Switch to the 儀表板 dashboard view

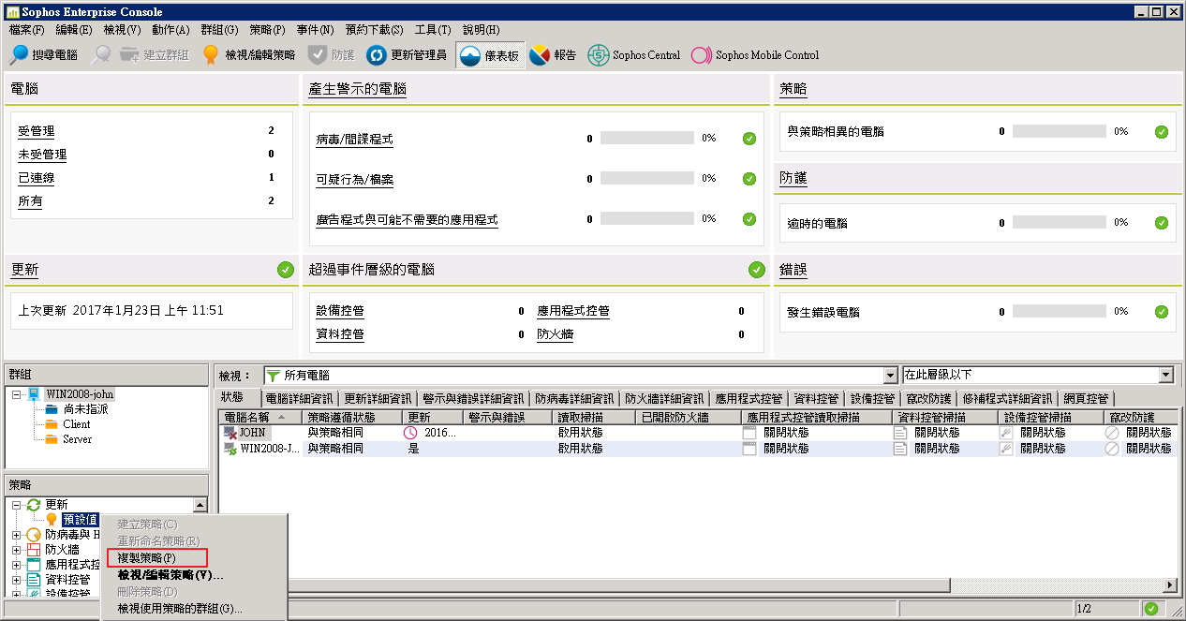(x=490, y=55)
